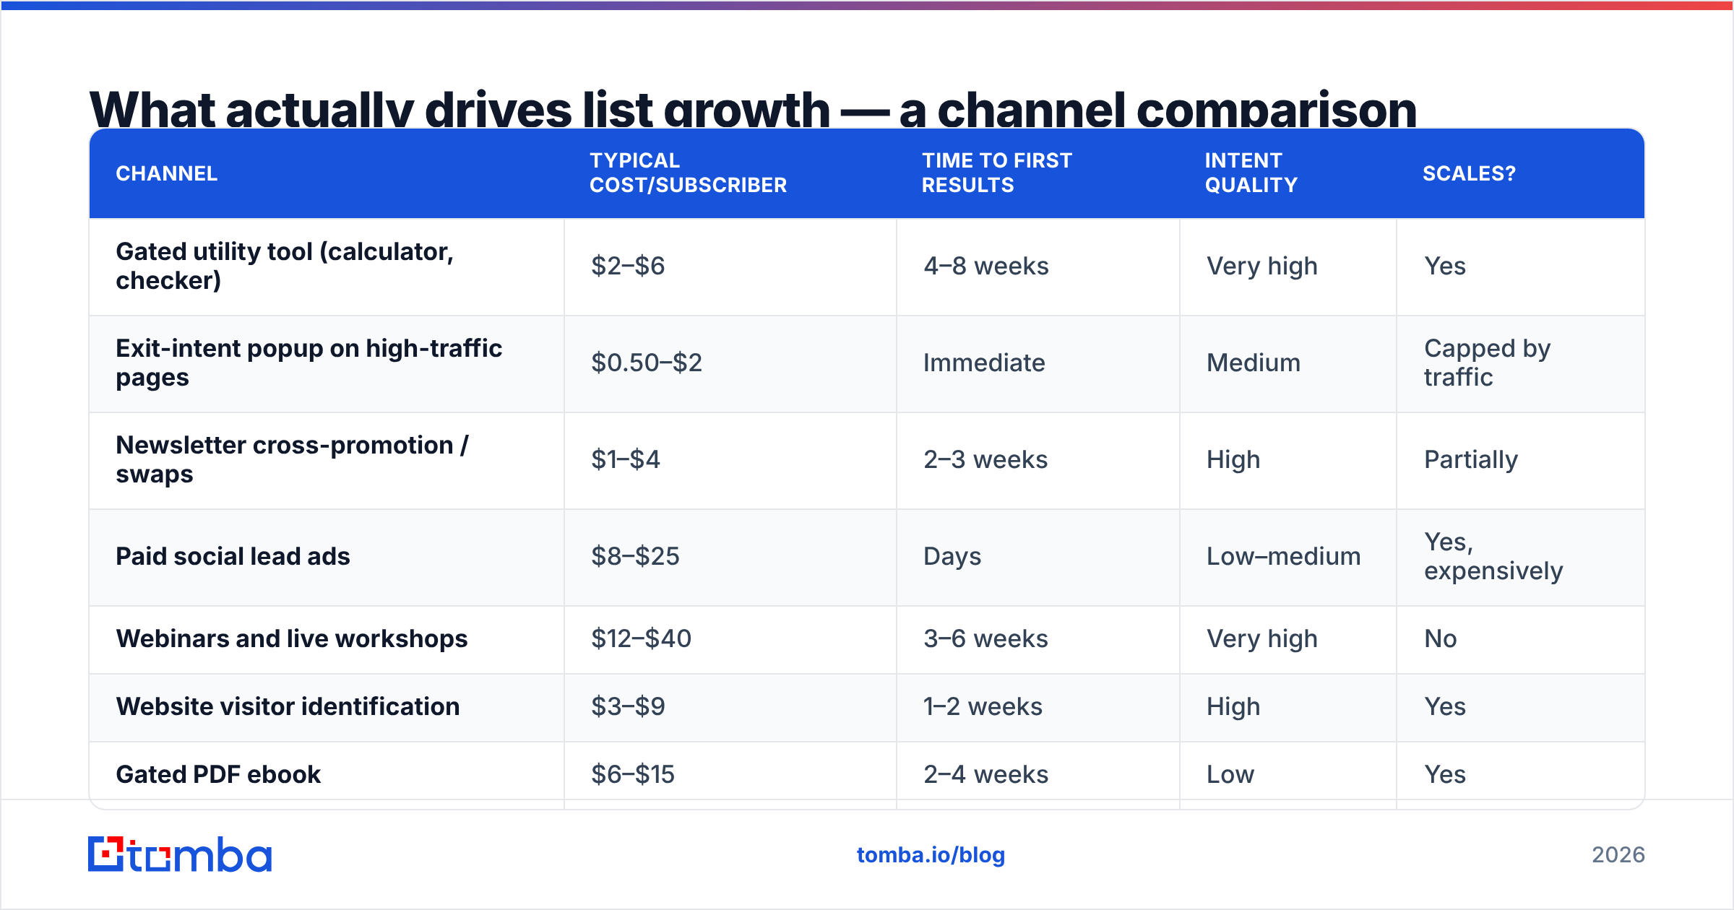Select the Gated utility tool row label

pyautogui.click(x=285, y=266)
